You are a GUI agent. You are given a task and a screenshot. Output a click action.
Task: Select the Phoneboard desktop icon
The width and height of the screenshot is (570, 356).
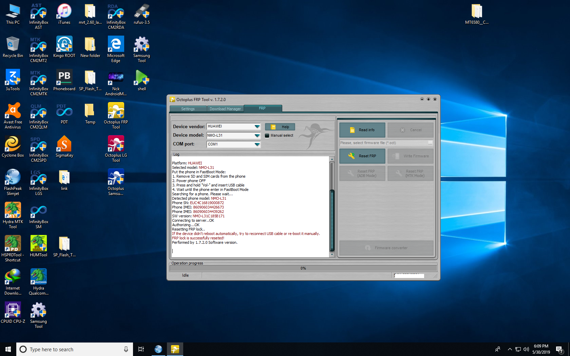coord(64,80)
